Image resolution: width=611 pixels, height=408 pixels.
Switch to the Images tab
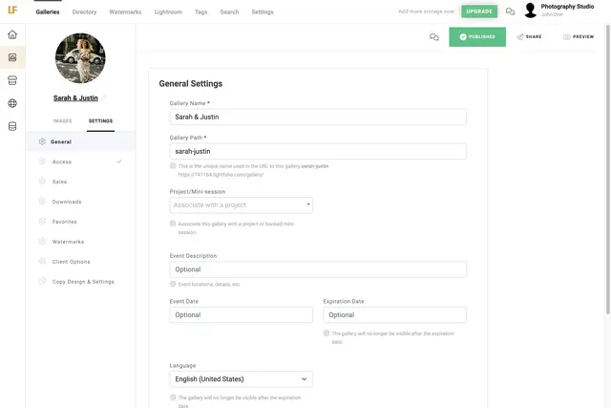pos(62,121)
